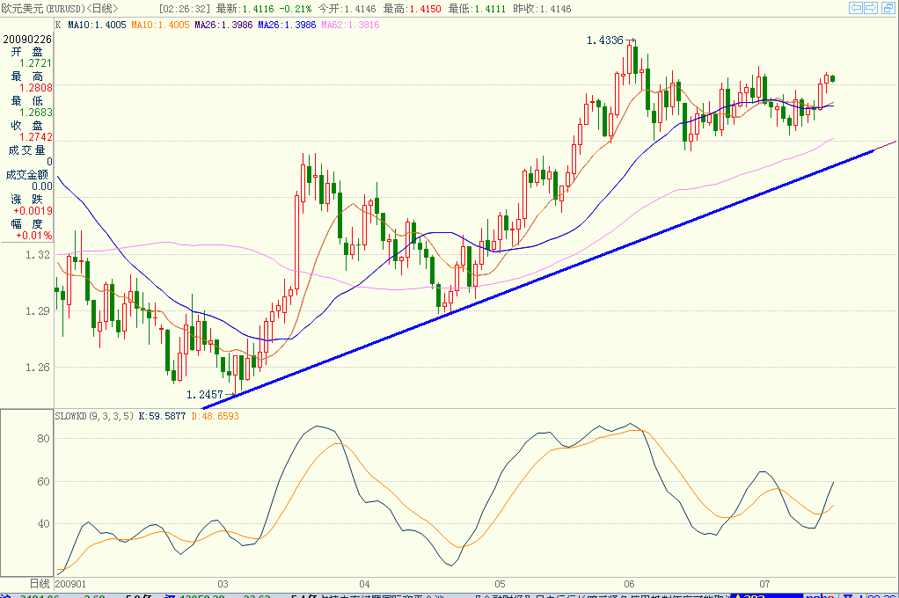Image resolution: width=899 pixels, height=598 pixels.
Task: Click the 1.4336 peak price annotation
Action: (x=605, y=40)
